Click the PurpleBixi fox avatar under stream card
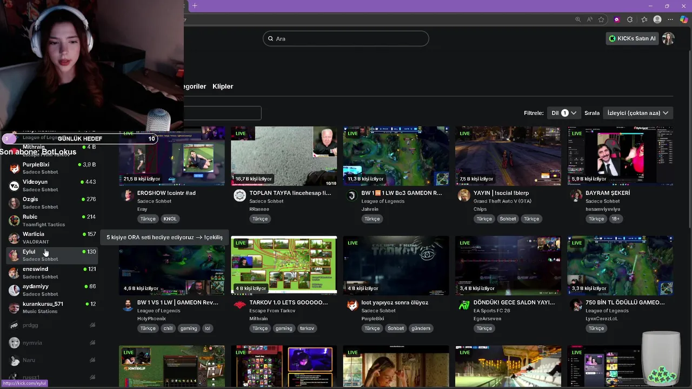Image resolution: width=692 pixels, height=389 pixels. click(352, 305)
